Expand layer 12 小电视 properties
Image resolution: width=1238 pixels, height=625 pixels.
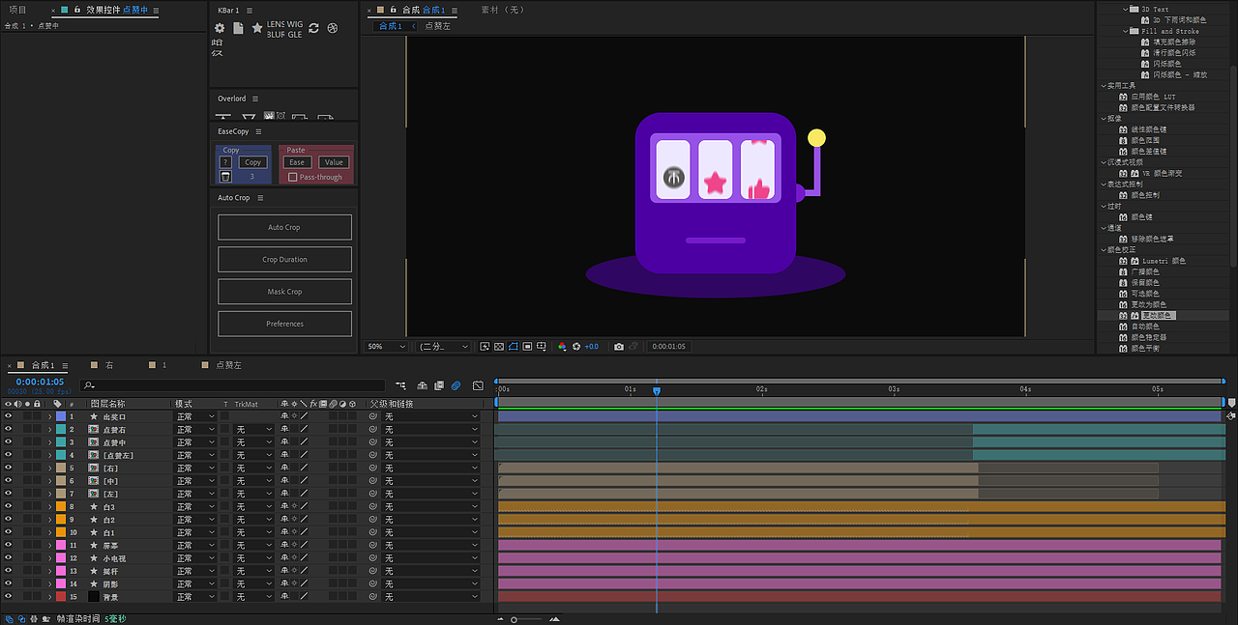pyautogui.click(x=49, y=558)
